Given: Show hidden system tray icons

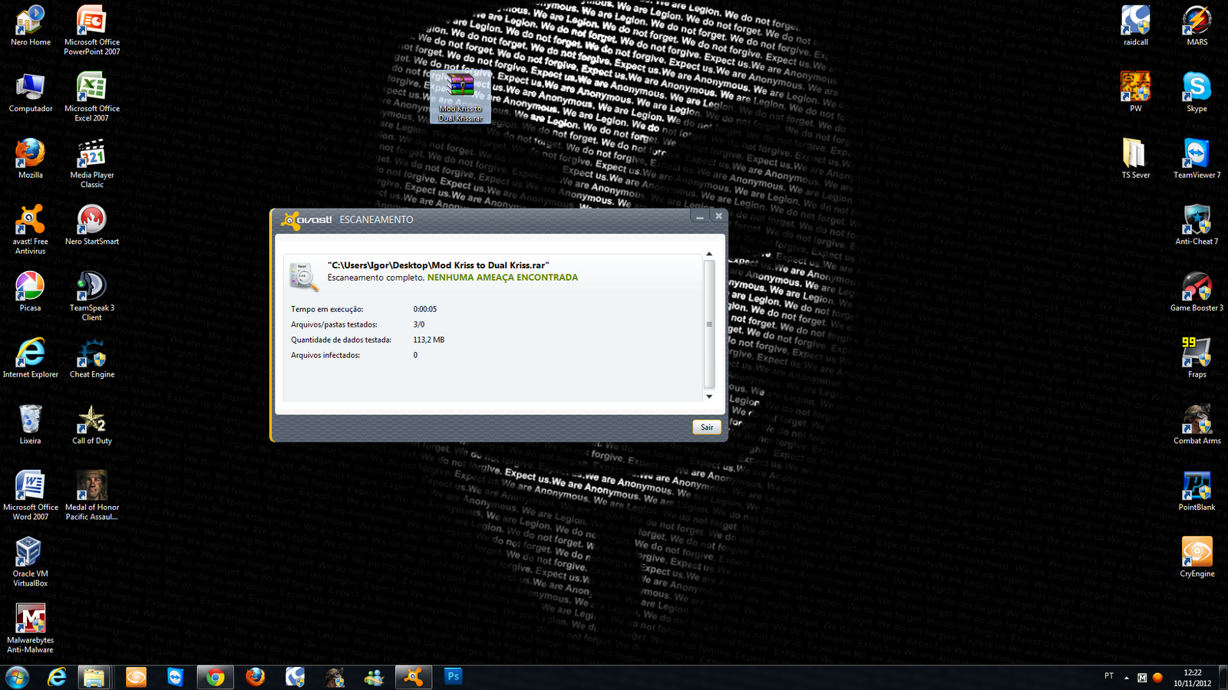Looking at the screenshot, I should [x=1127, y=678].
